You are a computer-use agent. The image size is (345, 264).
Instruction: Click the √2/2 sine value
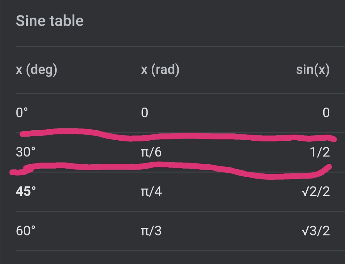point(315,192)
